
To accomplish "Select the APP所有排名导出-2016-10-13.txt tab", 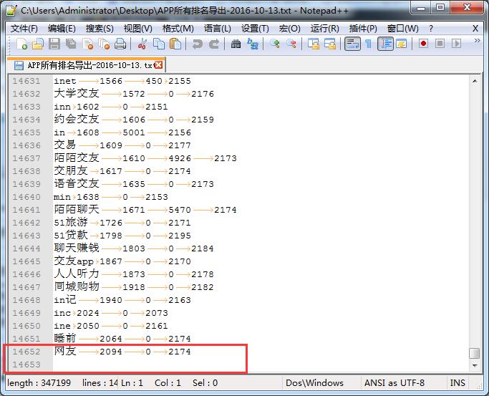I will 86,65.
